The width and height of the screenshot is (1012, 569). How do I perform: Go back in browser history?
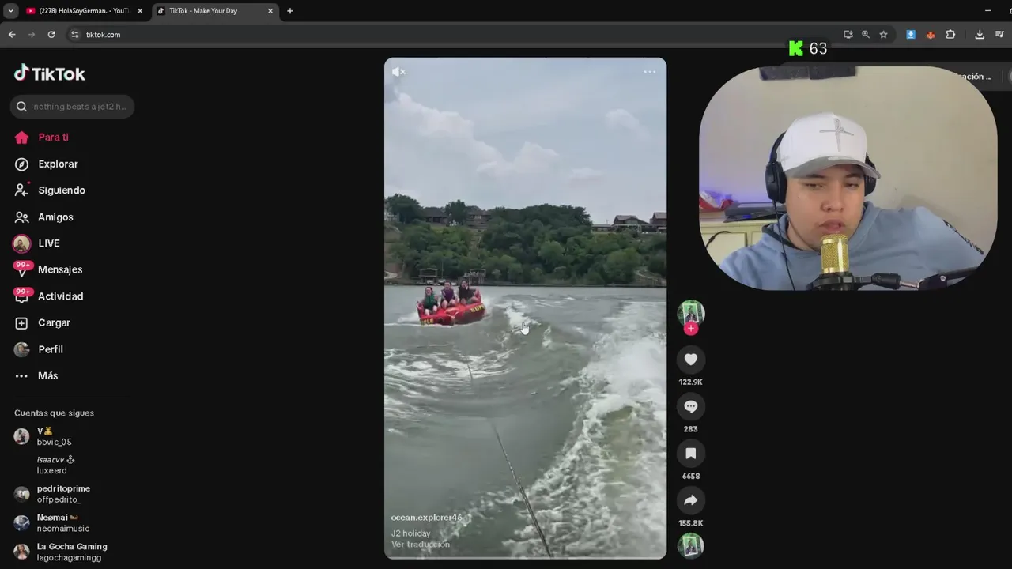point(12,35)
